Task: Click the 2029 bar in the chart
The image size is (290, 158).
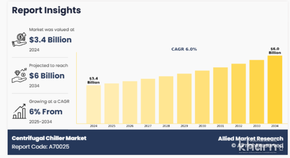Action: coord(184,99)
